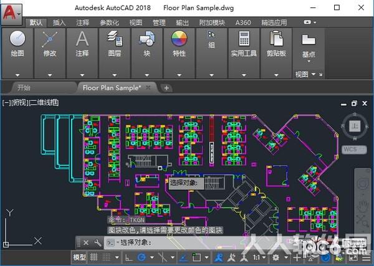The width and height of the screenshot is (374, 266).
Task: Switch to the 默认 ribbon tab
Action: tap(36, 22)
